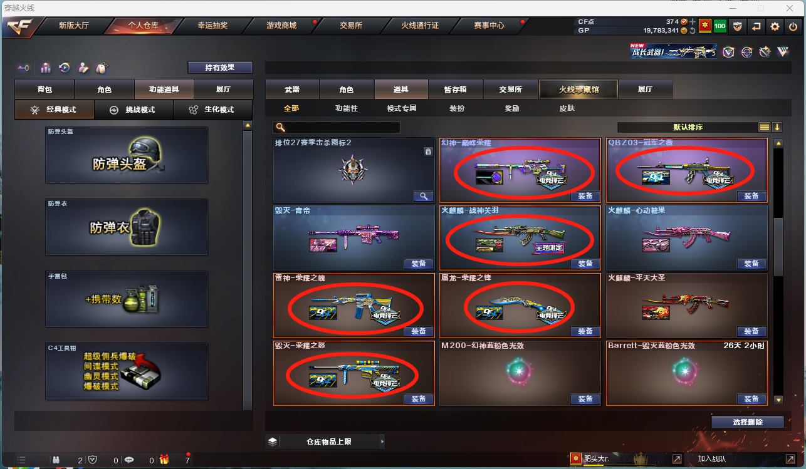Expand the 仓库物品上限 panel
Viewport: 806px width, 469px height.
[x=325, y=441]
